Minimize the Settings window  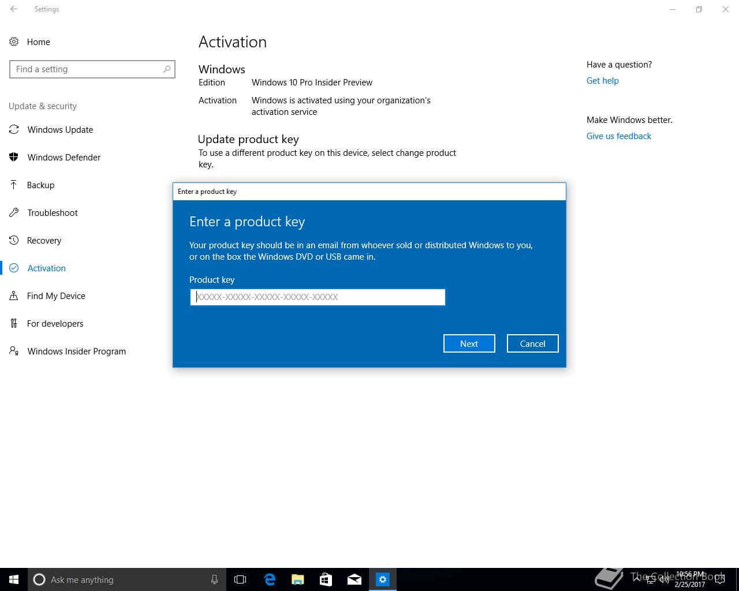[673, 9]
